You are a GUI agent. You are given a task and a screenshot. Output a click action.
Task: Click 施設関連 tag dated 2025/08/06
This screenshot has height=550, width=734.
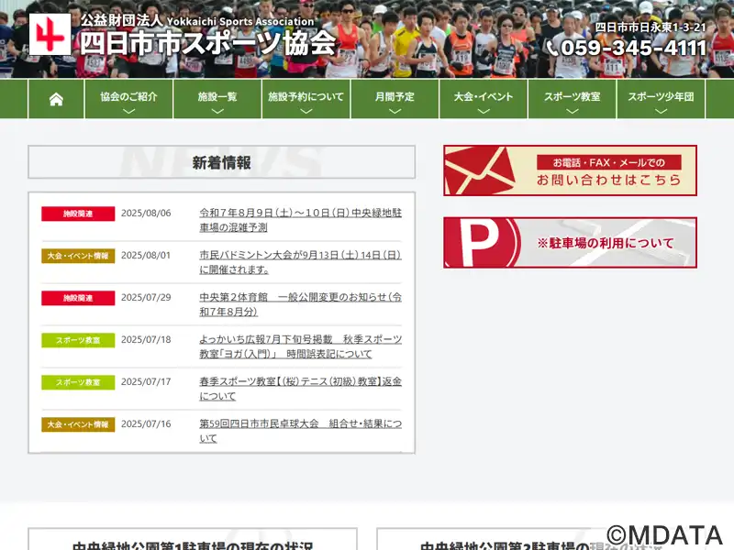pyautogui.click(x=78, y=214)
